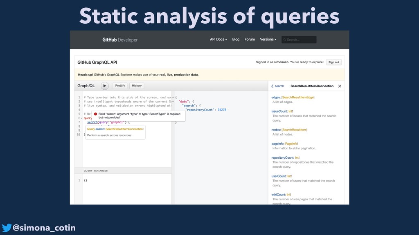The image size is (419, 235).
Task: Click the Twitter bird icon
Action: click(x=7, y=228)
